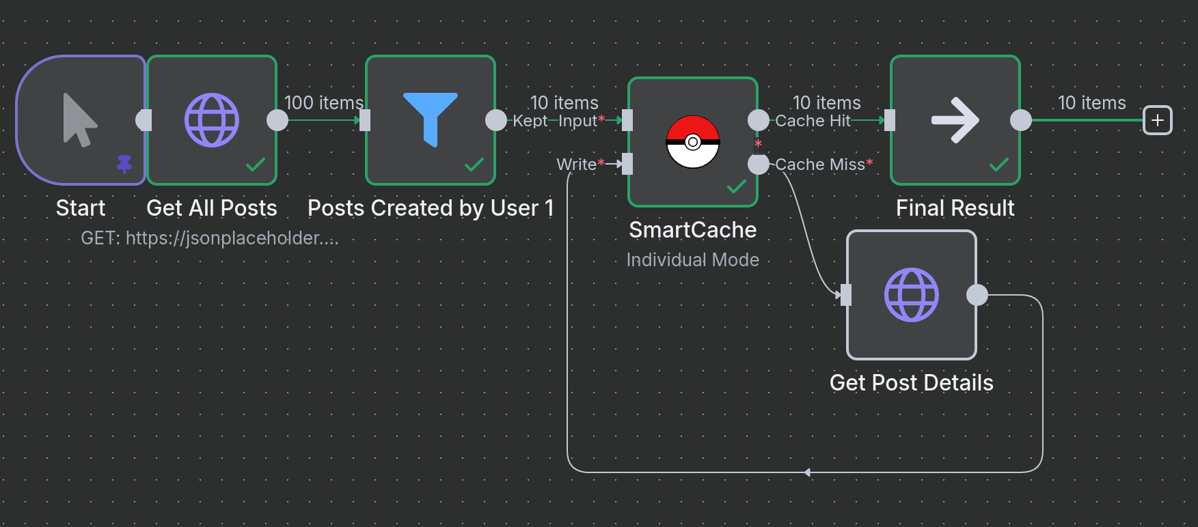
Task: Click the "SmartCache" node title
Action: point(693,230)
